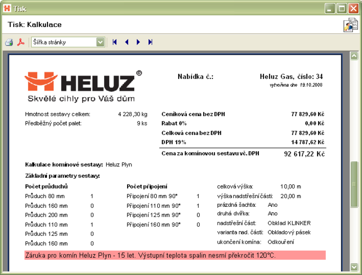Click 'Průduch 125 mm' row
Image resolution: width=362 pixels, height=275 pixels.
click(x=59, y=234)
